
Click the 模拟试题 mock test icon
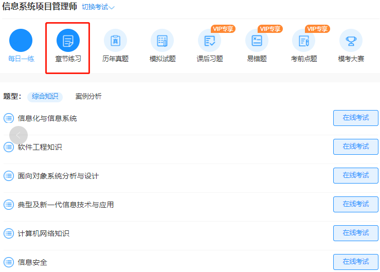click(x=162, y=41)
